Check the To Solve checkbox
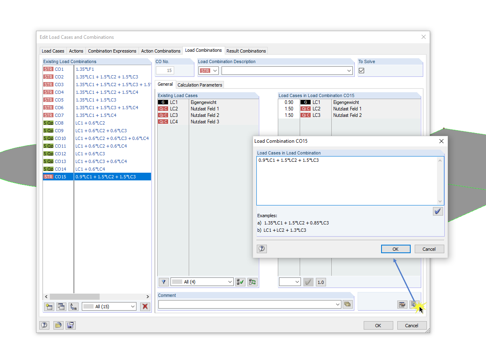486x364 pixels. tap(361, 70)
